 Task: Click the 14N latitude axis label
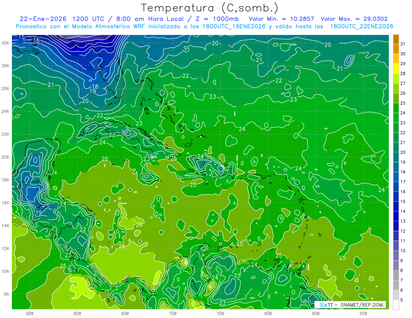tap(6, 225)
